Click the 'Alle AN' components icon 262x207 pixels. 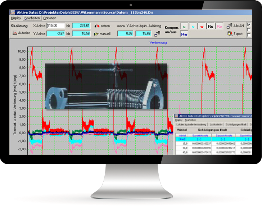[x=229, y=26]
